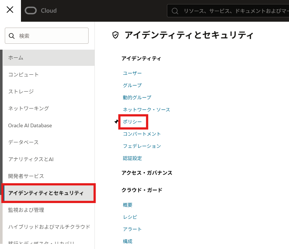Select アイデンティティとセキュリティ in the menu
289x249 pixels.
(49, 193)
